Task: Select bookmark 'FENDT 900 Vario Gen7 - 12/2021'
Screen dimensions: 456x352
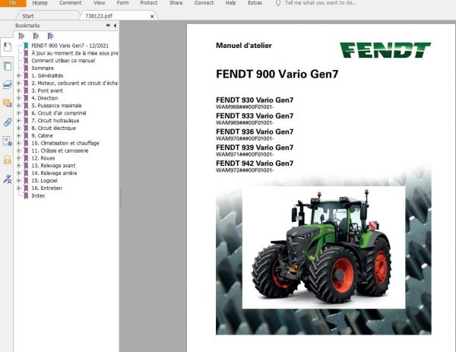Action: point(70,46)
